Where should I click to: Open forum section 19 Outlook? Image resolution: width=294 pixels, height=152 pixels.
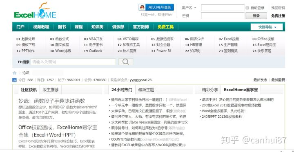pyautogui.click(x=93, y=51)
